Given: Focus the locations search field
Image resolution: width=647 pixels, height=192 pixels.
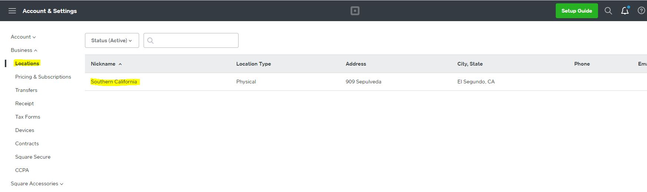Looking at the screenshot, I should [x=195, y=40].
